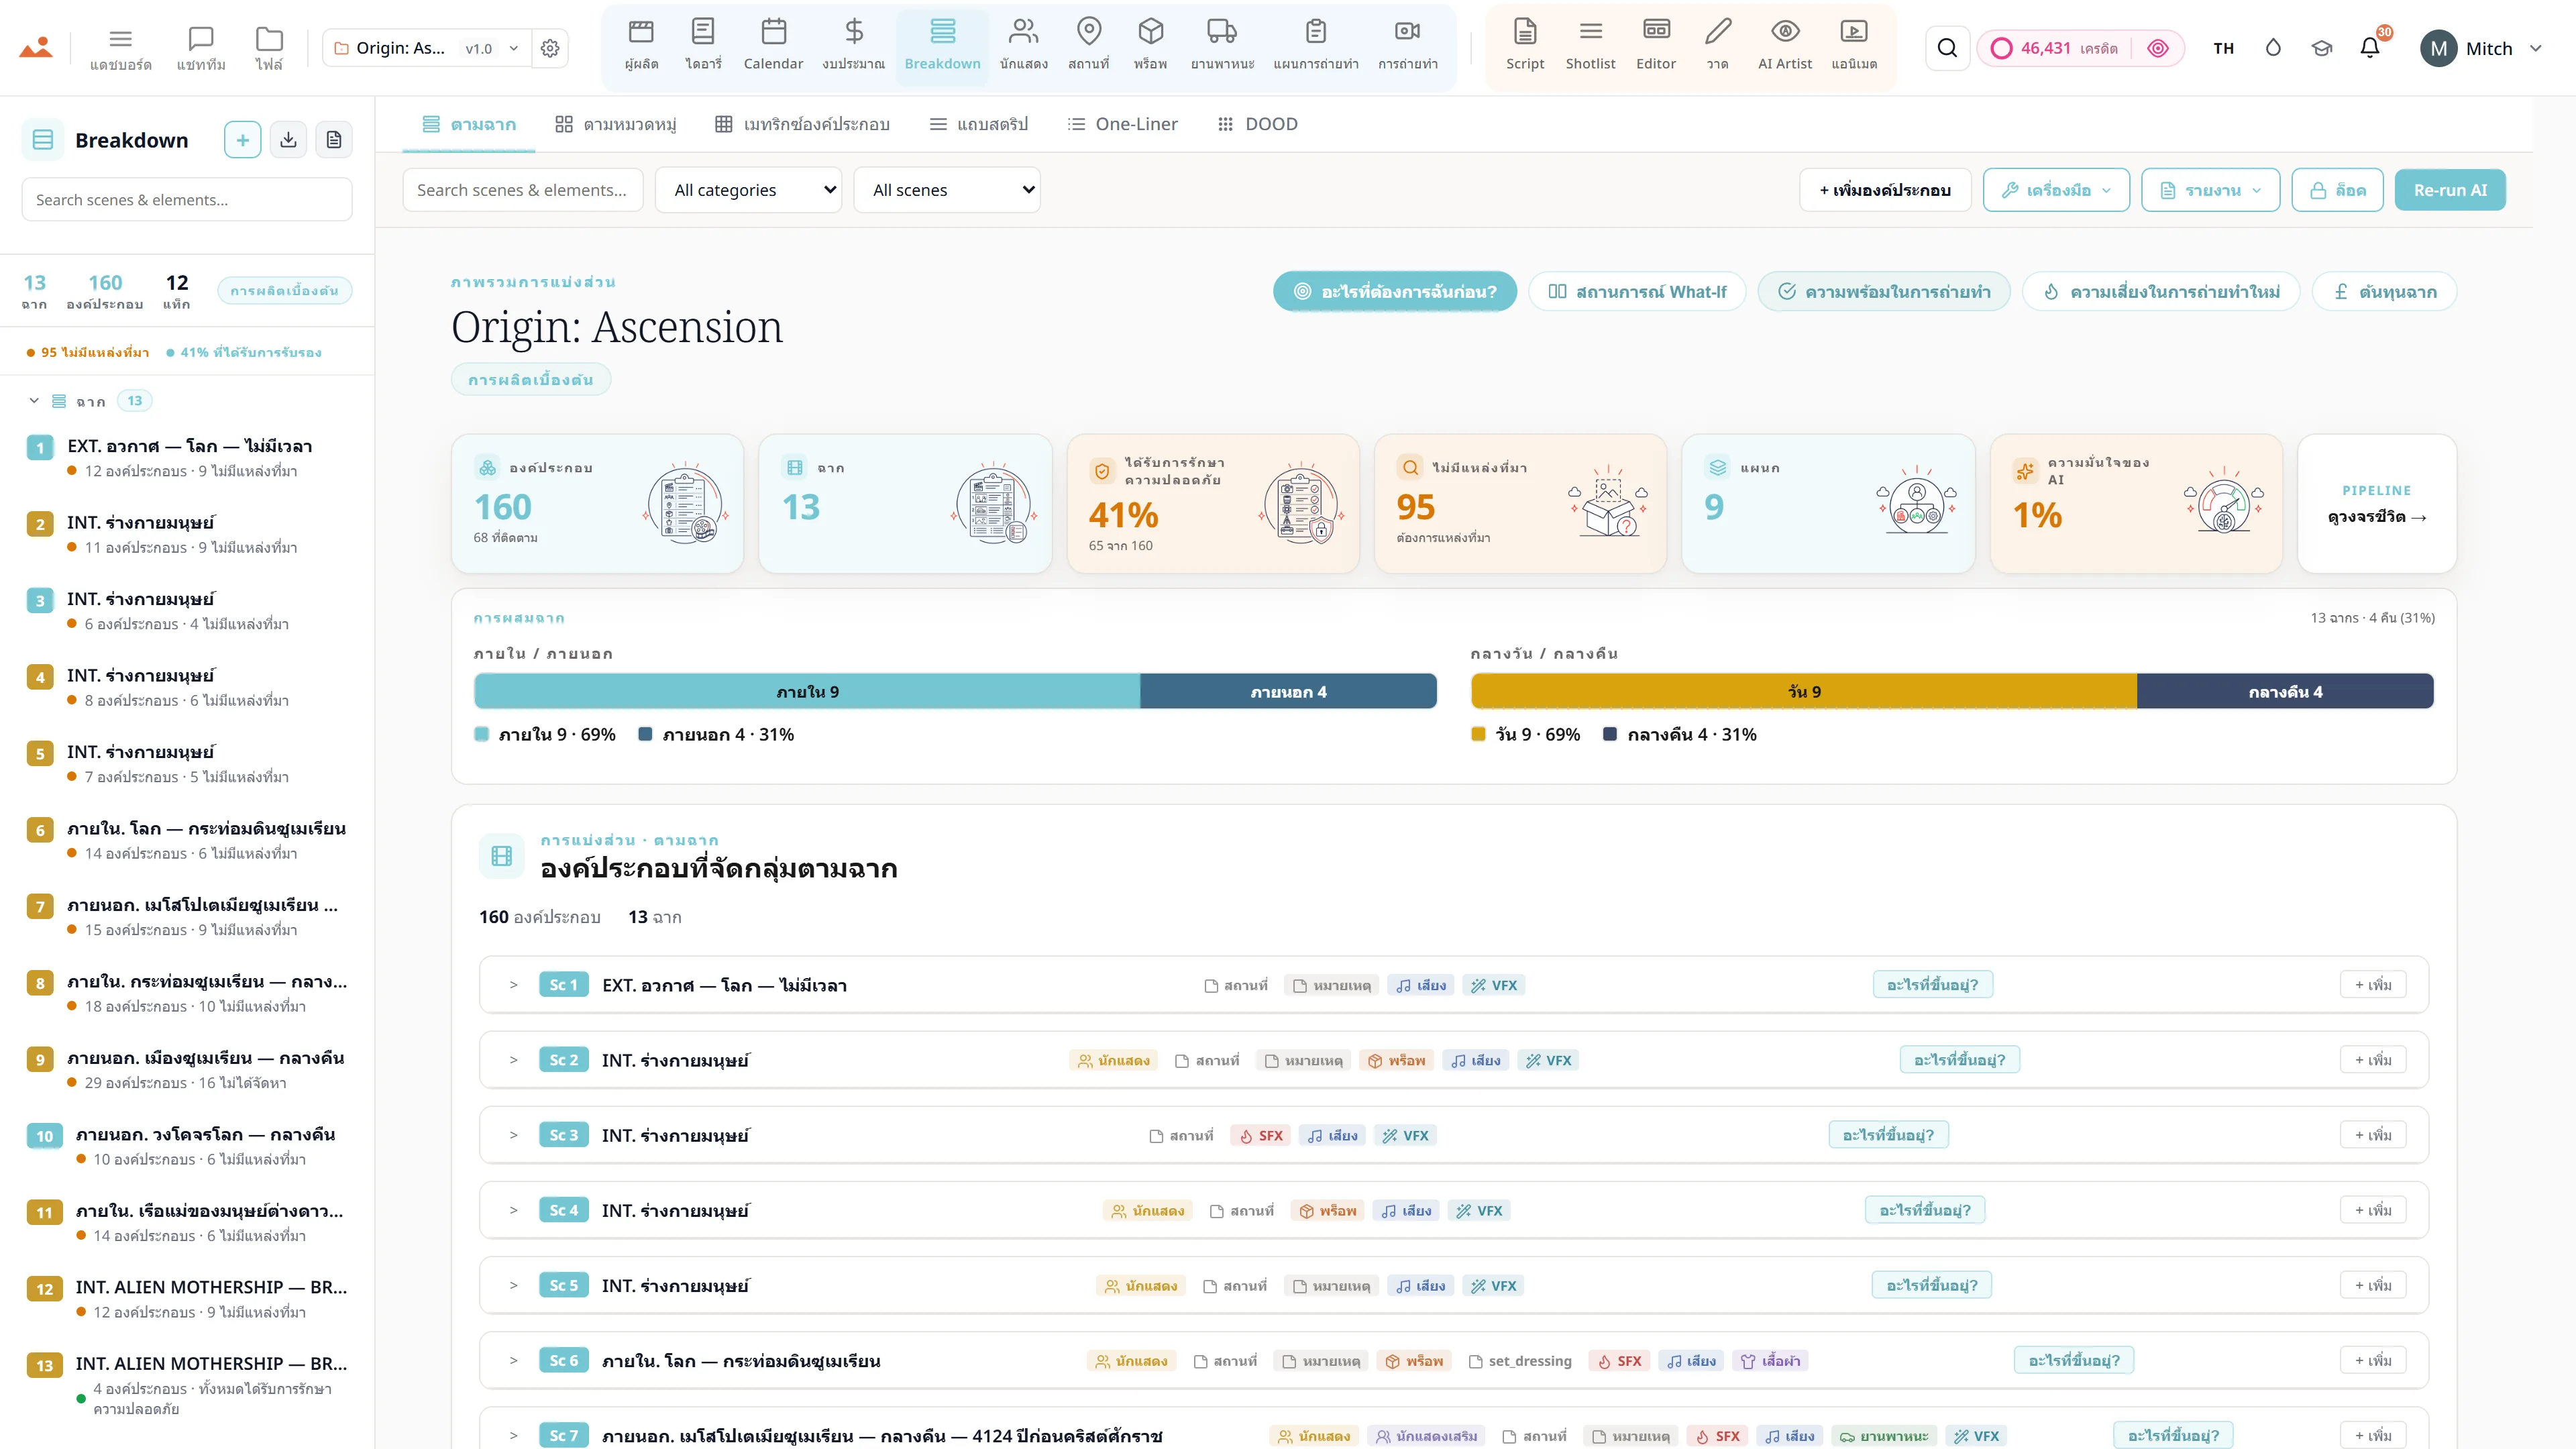Toggle the credits visibility eye icon

[2157, 48]
